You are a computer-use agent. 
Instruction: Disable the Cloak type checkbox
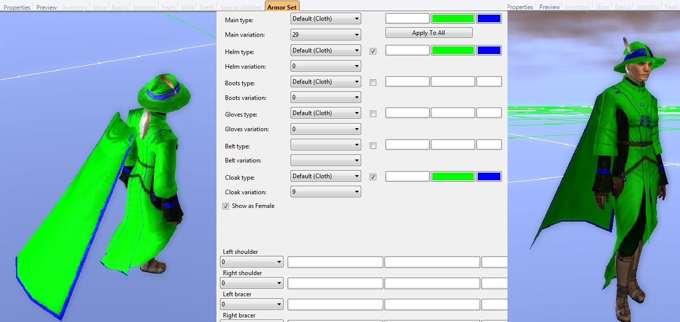pyautogui.click(x=373, y=177)
